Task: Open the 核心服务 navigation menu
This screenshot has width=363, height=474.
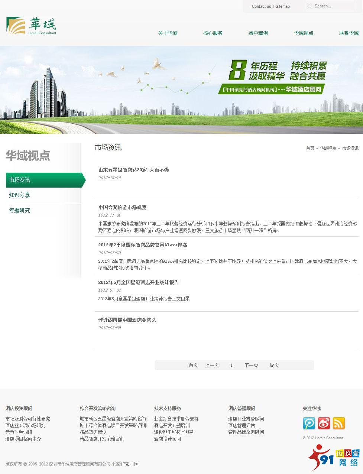Action: click(212, 33)
